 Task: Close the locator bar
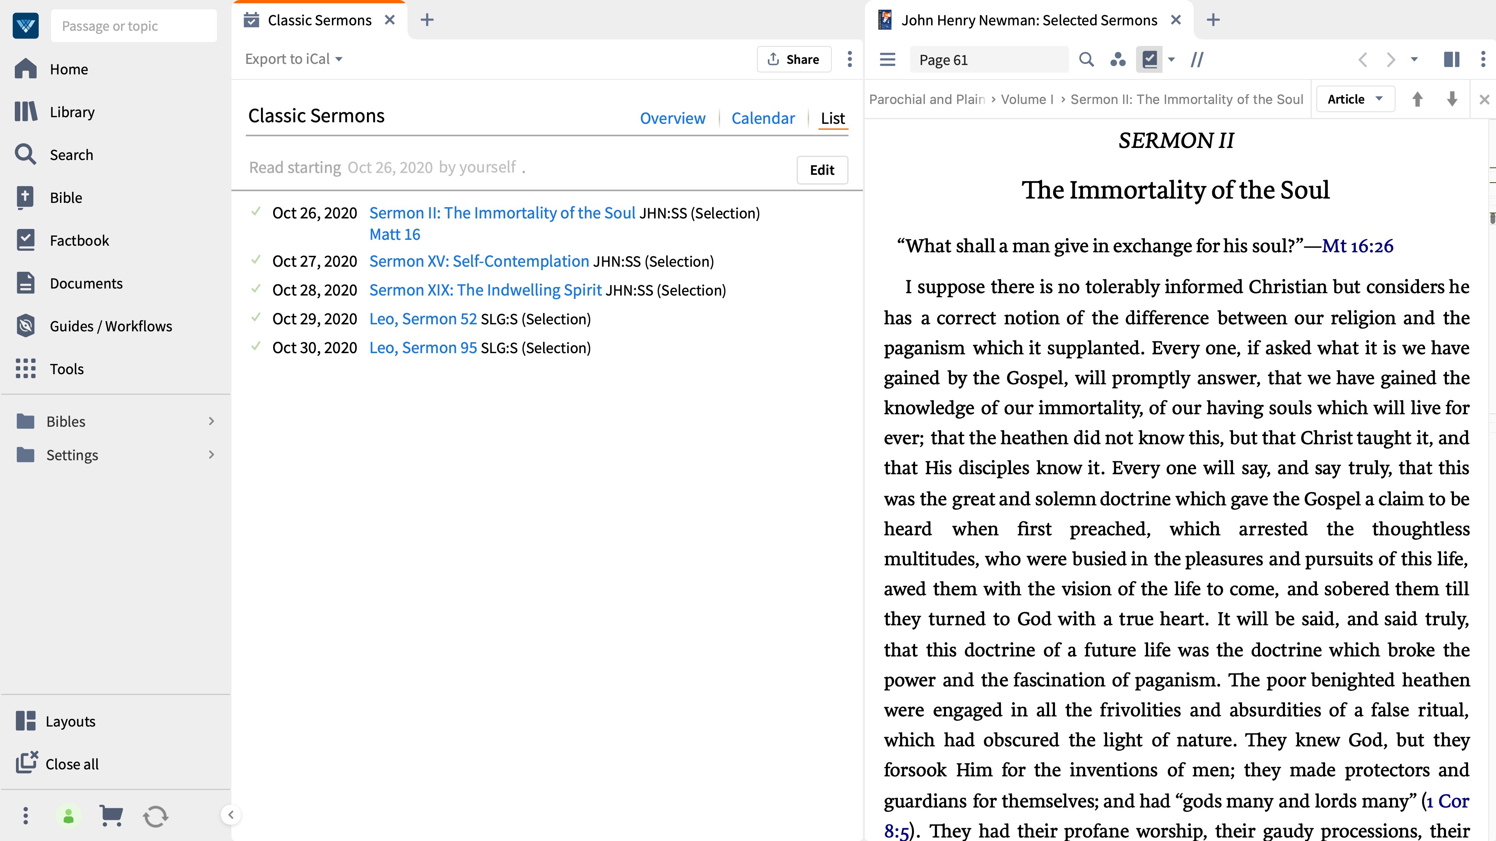(x=1484, y=99)
